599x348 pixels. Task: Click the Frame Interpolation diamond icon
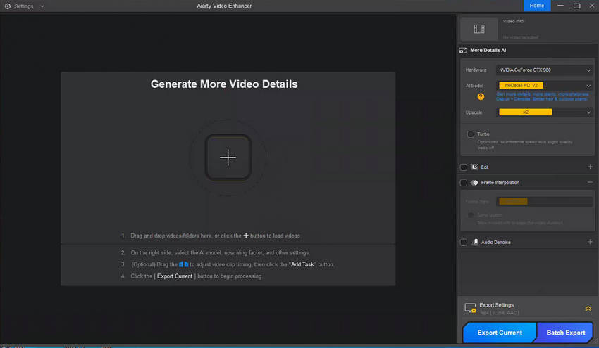click(474, 183)
